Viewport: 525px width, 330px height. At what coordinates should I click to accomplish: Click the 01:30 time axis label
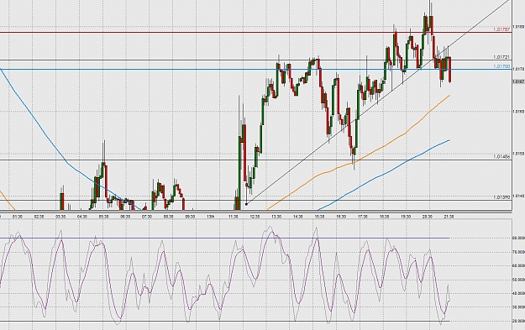(18, 217)
